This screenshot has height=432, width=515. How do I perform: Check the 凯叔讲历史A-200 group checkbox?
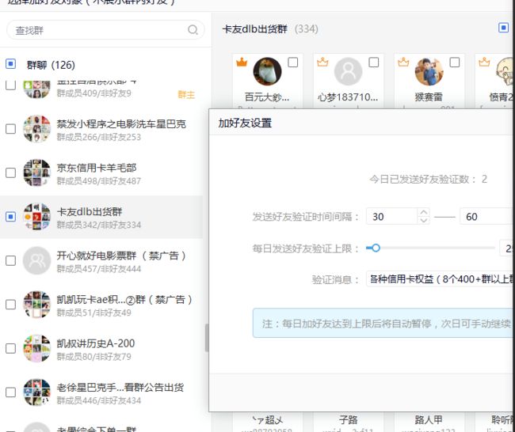click(10, 348)
